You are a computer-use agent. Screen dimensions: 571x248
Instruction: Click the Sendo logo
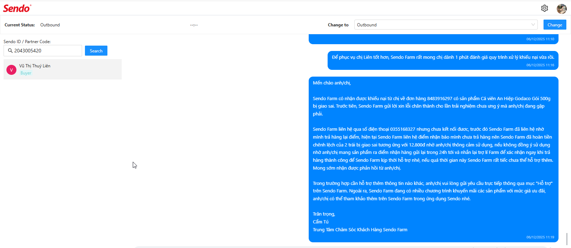(x=17, y=8)
